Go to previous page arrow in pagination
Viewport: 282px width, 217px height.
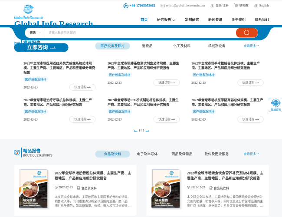tap(135, 131)
